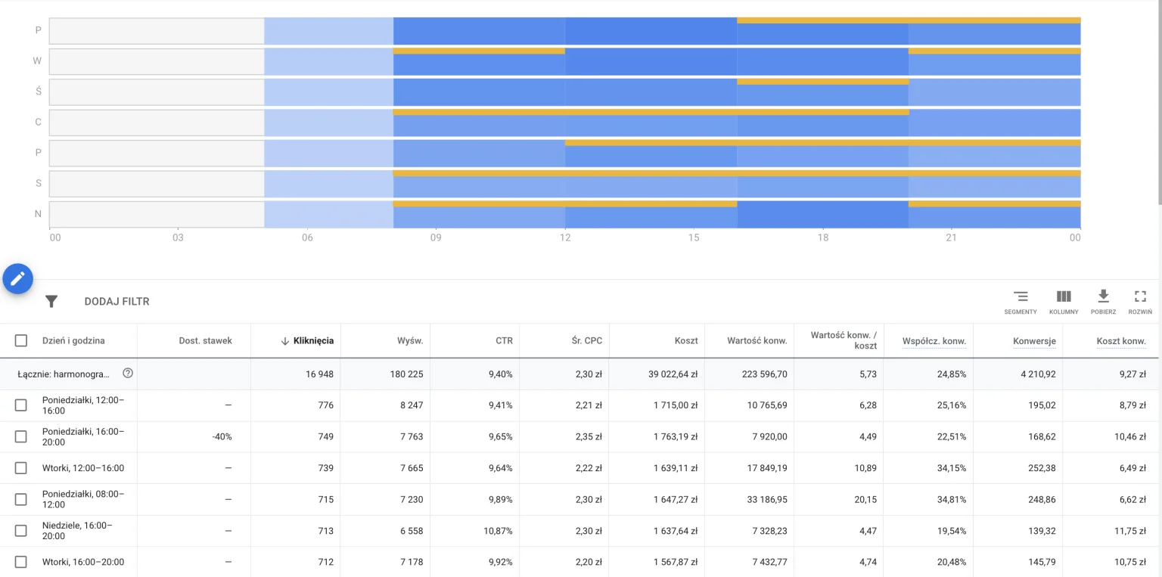Open -40% bid adjustment for Poniedziałki 16:00–20:00
The width and height of the screenshot is (1162, 577).
[x=222, y=437]
